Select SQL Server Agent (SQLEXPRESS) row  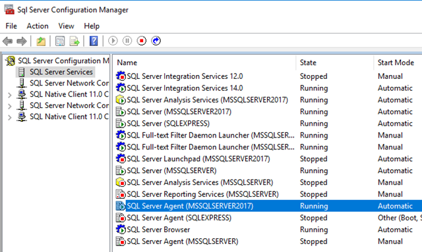click(179, 218)
